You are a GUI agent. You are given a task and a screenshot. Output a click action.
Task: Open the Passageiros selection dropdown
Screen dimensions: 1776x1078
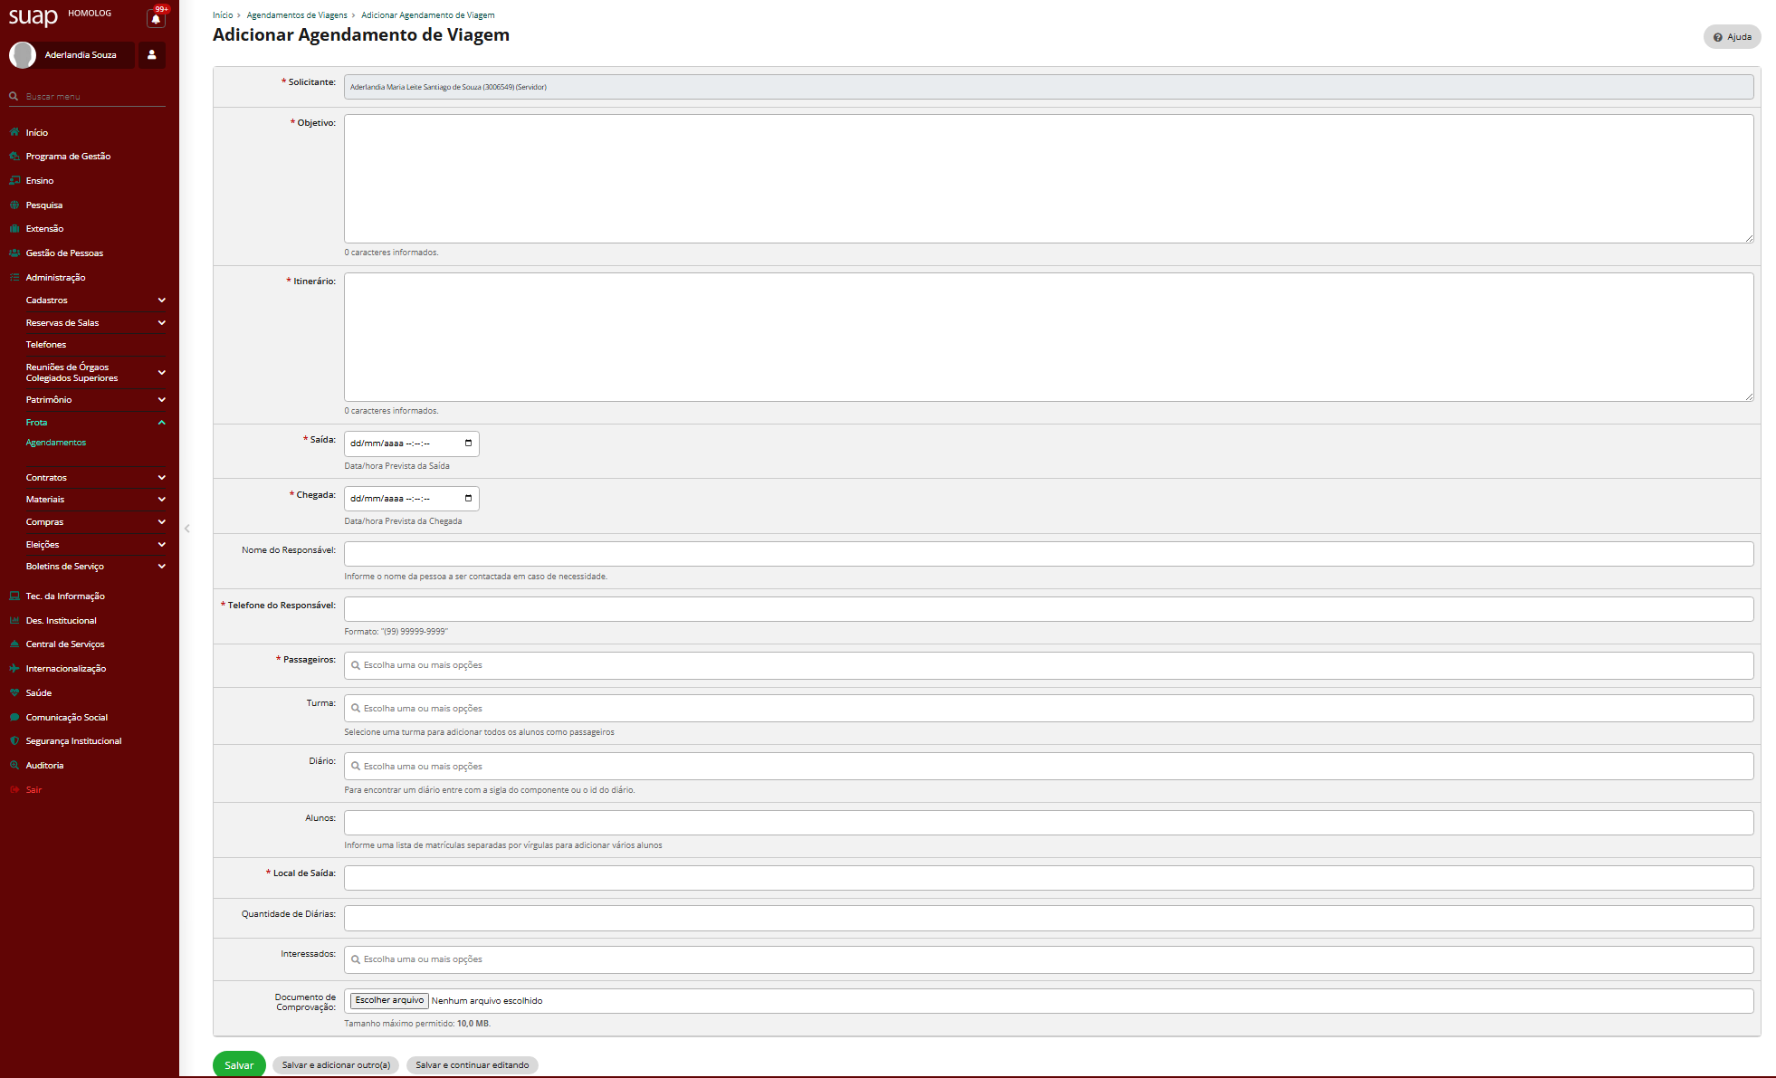click(1047, 665)
